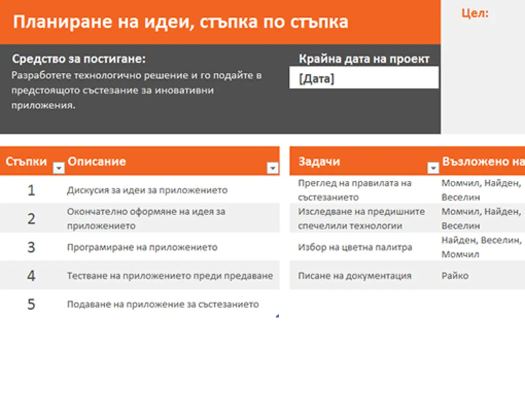The height and width of the screenshot is (393, 525).
Task: Click the 'Възложено на' column header
Action: pos(483,162)
